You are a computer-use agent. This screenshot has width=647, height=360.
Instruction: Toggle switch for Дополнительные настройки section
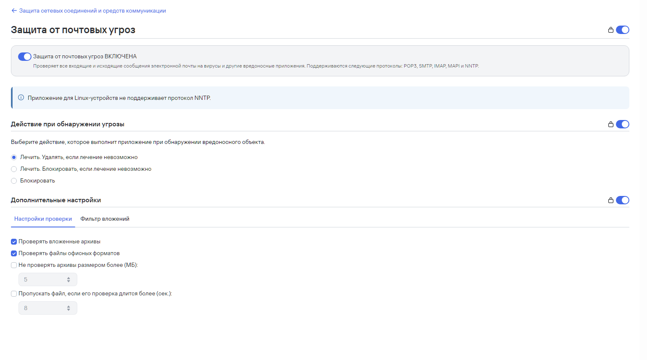point(623,200)
